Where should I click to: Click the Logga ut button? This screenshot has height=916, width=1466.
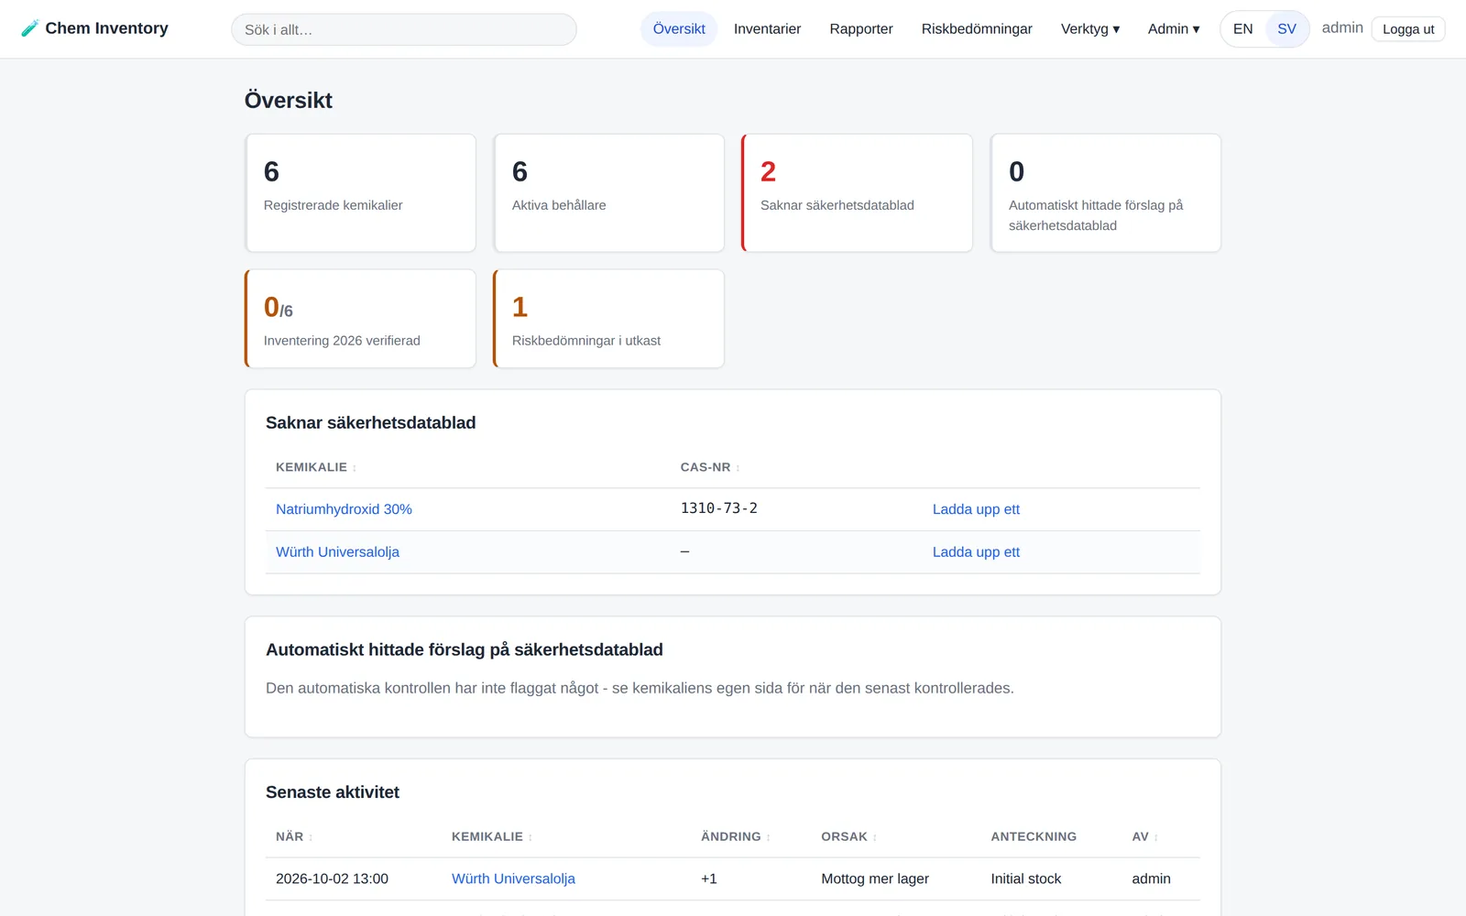point(1408,29)
